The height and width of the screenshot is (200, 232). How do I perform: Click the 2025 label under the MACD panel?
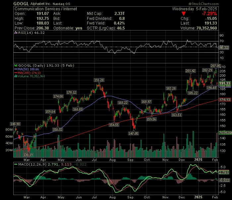[198, 197]
